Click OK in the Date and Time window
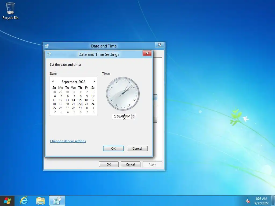The height and width of the screenshot is (206, 275). (109, 164)
